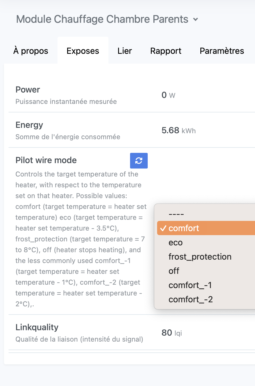The image size is (255, 386).
Task: Switch to the Exposes tab
Action: [83, 51]
